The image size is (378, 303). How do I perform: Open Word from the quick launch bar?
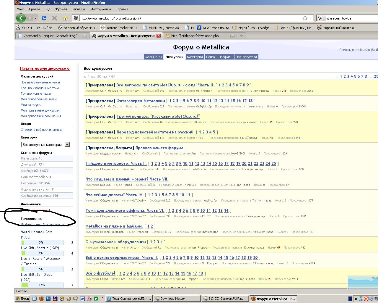[82, 299]
